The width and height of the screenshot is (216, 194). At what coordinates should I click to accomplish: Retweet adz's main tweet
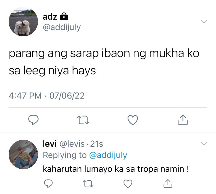click(x=83, y=120)
